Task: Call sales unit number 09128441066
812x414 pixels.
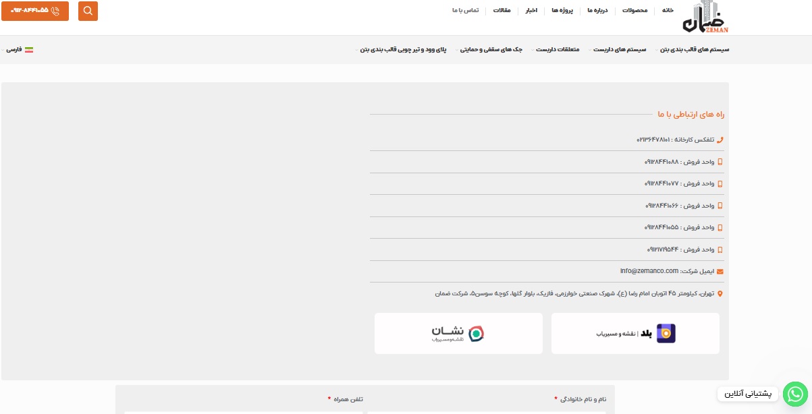Action: pyautogui.click(x=661, y=206)
